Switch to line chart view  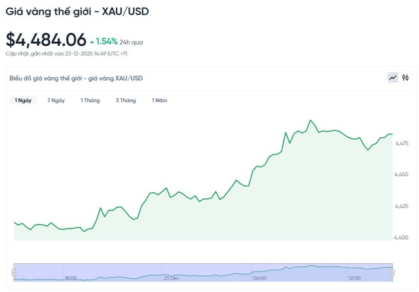[x=393, y=78]
